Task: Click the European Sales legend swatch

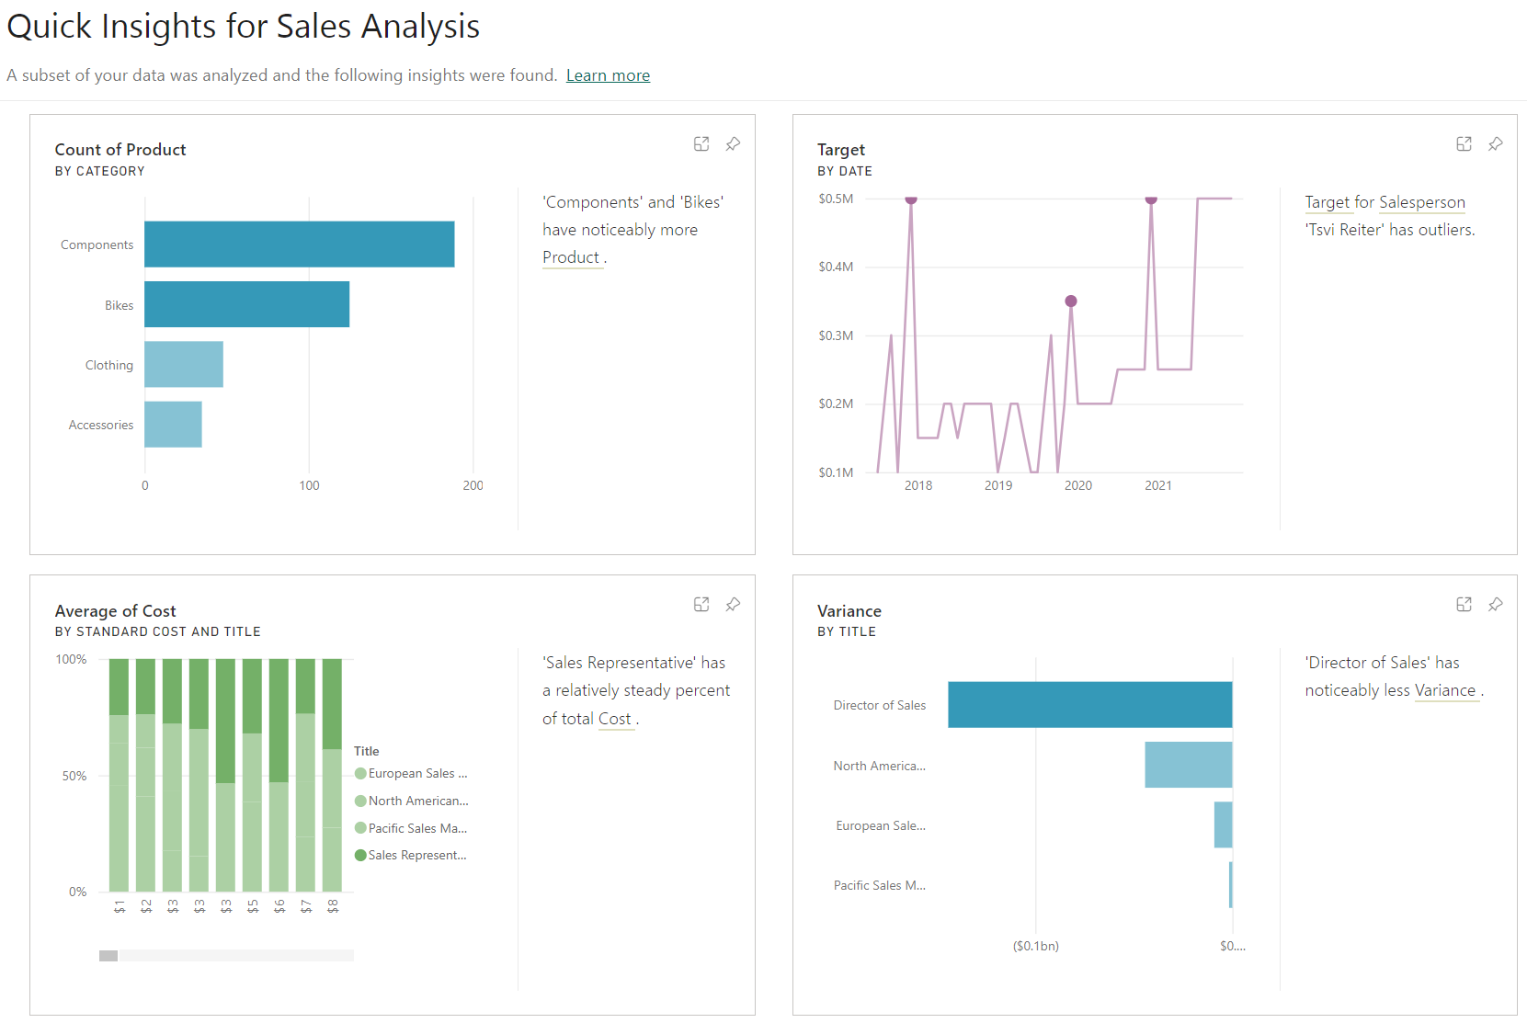Action: click(360, 774)
